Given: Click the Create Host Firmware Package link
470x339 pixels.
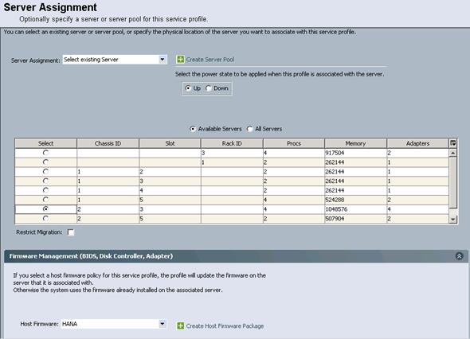Looking at the screenshot, I should [225, 325].
